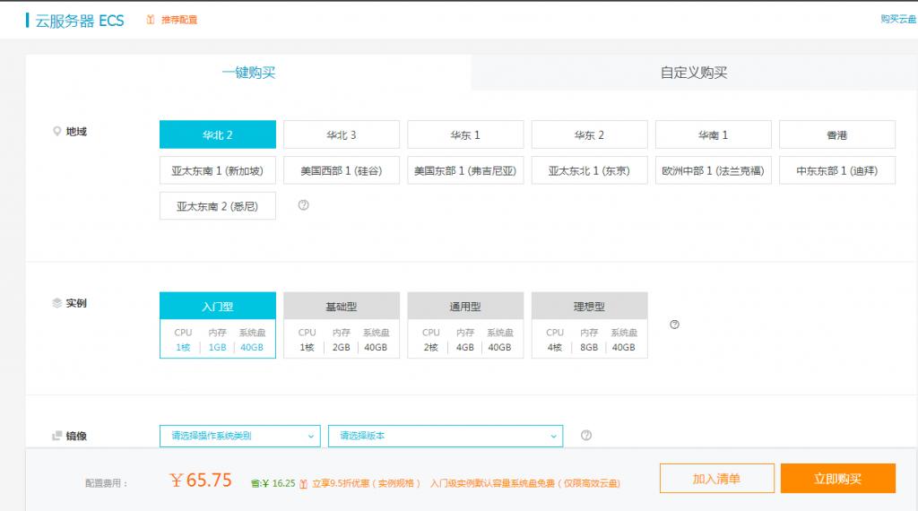Select region 华北 3
The image size is (918, 511).
[x=342, y=134]
